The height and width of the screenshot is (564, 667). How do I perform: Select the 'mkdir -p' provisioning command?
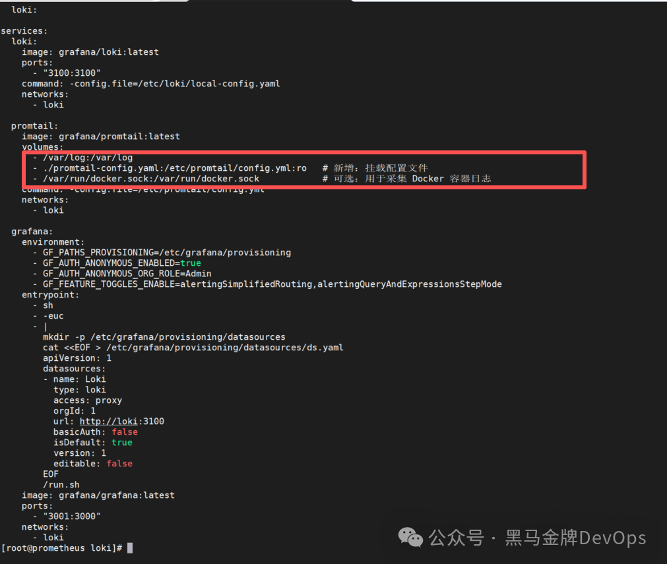coord(164,337)
